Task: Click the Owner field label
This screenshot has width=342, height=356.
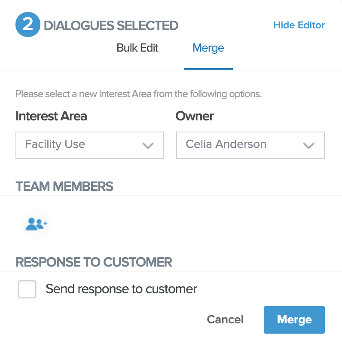Action: tap(195, 116)
